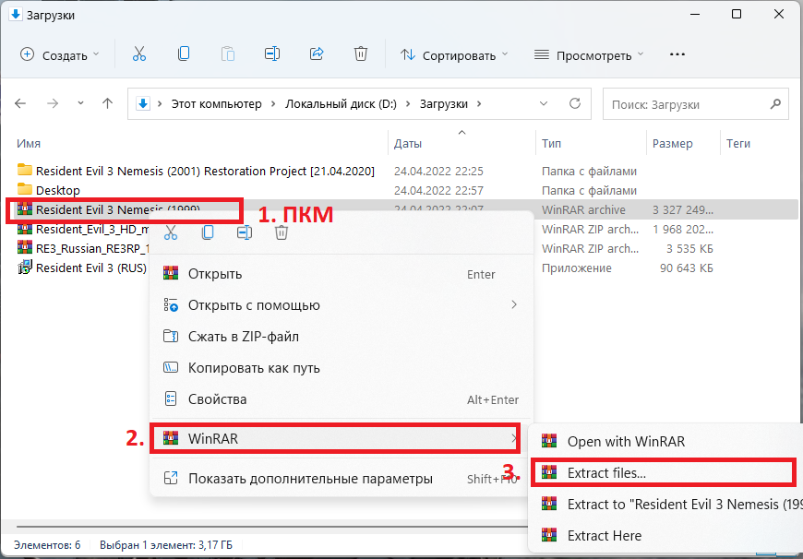Click the 90 643 КБ size cell
803x559 pixels.
click(686, 268)
